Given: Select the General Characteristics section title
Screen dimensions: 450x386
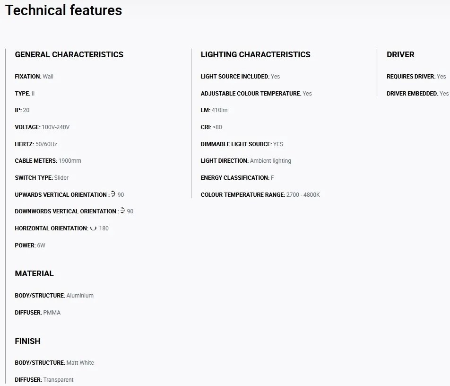Looking at the screenshot, I should pyautogui.click(x=69, y=54).
